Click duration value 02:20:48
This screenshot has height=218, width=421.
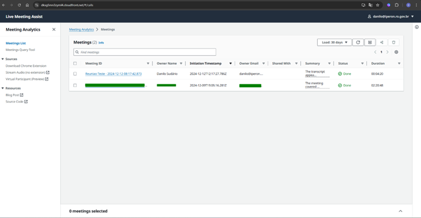click(377, 85)
